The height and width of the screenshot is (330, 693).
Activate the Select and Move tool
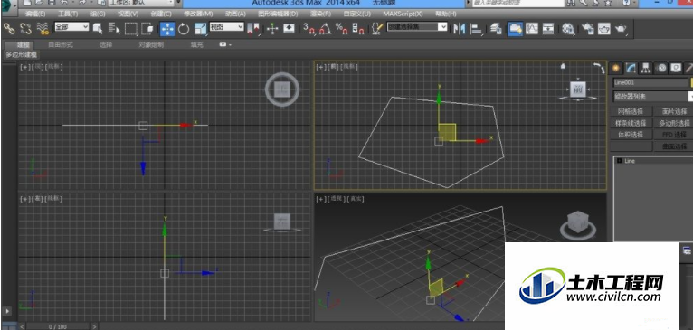pos(167,29)
